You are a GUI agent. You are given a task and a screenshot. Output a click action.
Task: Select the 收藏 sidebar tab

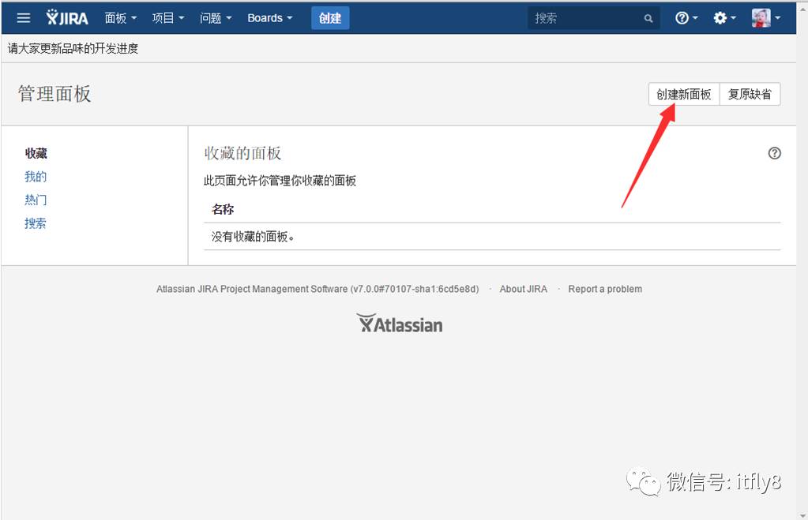tap(36, 153)
